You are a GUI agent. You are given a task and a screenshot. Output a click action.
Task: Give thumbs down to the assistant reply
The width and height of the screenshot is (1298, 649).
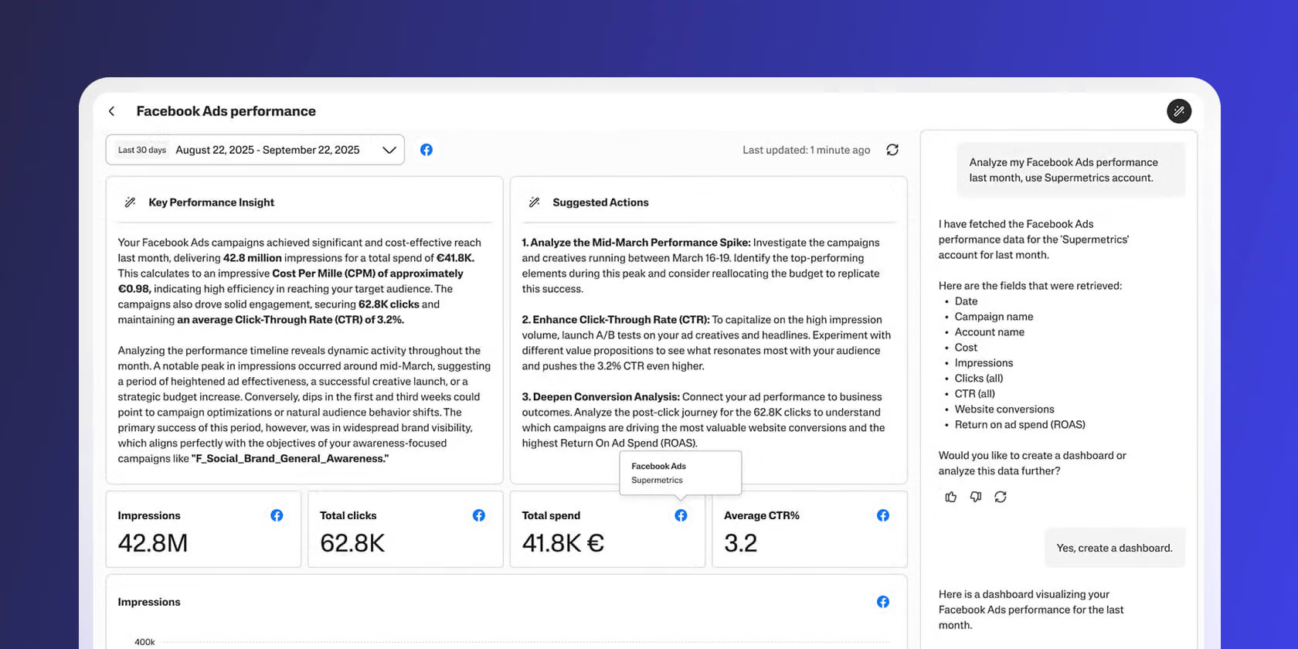point(976,497)
